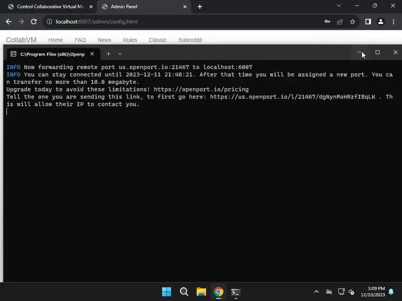Bookmark this page with star icon
Viewport: 402px width, 301px height.
point(353,22)
